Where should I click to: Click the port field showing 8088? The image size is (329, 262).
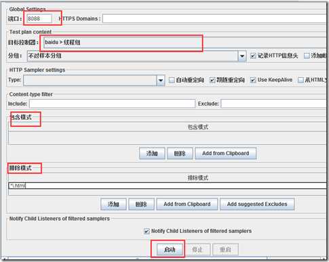39,18
